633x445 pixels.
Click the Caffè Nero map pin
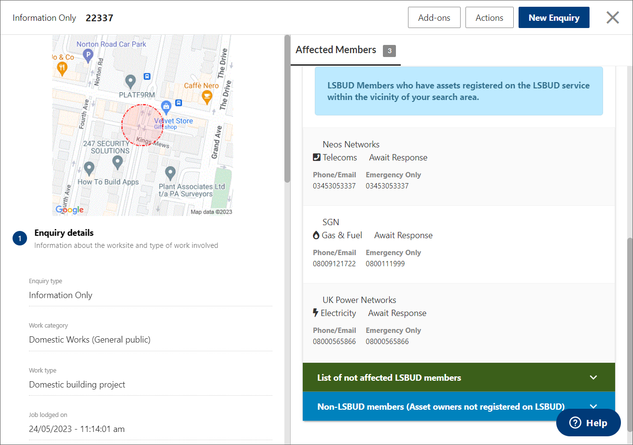click(207, 97)
